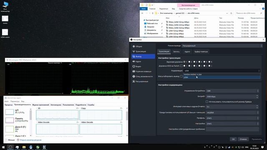Viewport: 267px width, 150px height.
Task: Go back in the Explorer window
Action: pyautogui.click(x=143, y=13)
